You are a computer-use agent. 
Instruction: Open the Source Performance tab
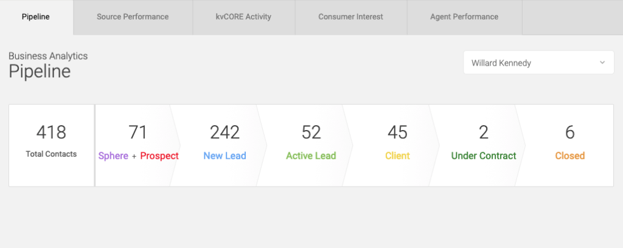[x=133, y=17]
